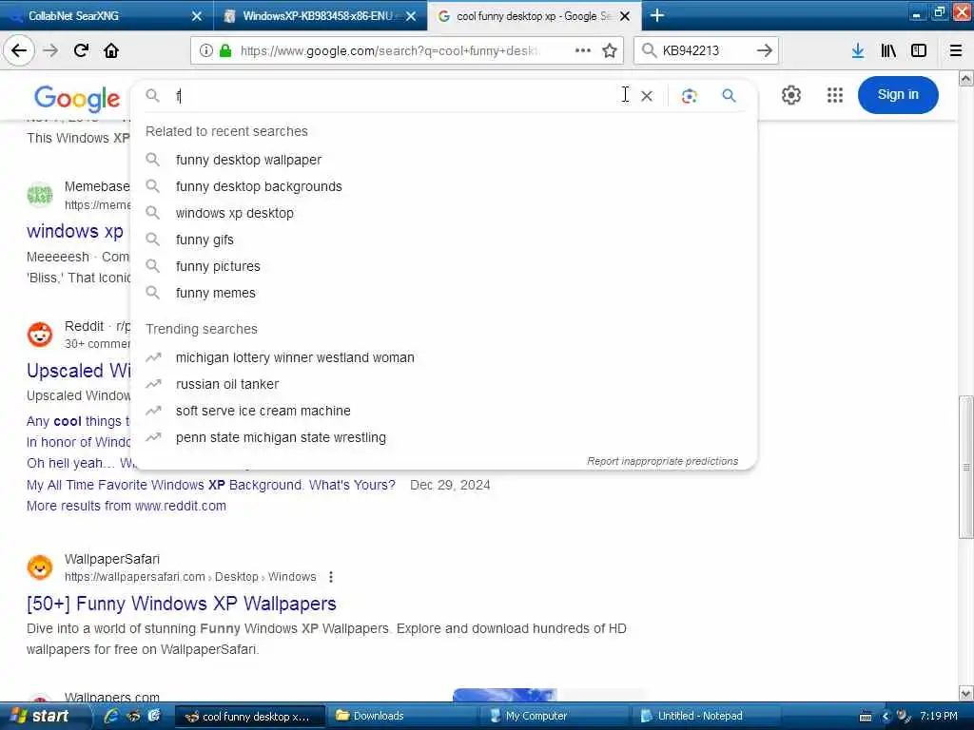Pick the funny gifs suggestion
This screenshot has height=730, width=974.
pyautogui.click(x=205, y=240)
